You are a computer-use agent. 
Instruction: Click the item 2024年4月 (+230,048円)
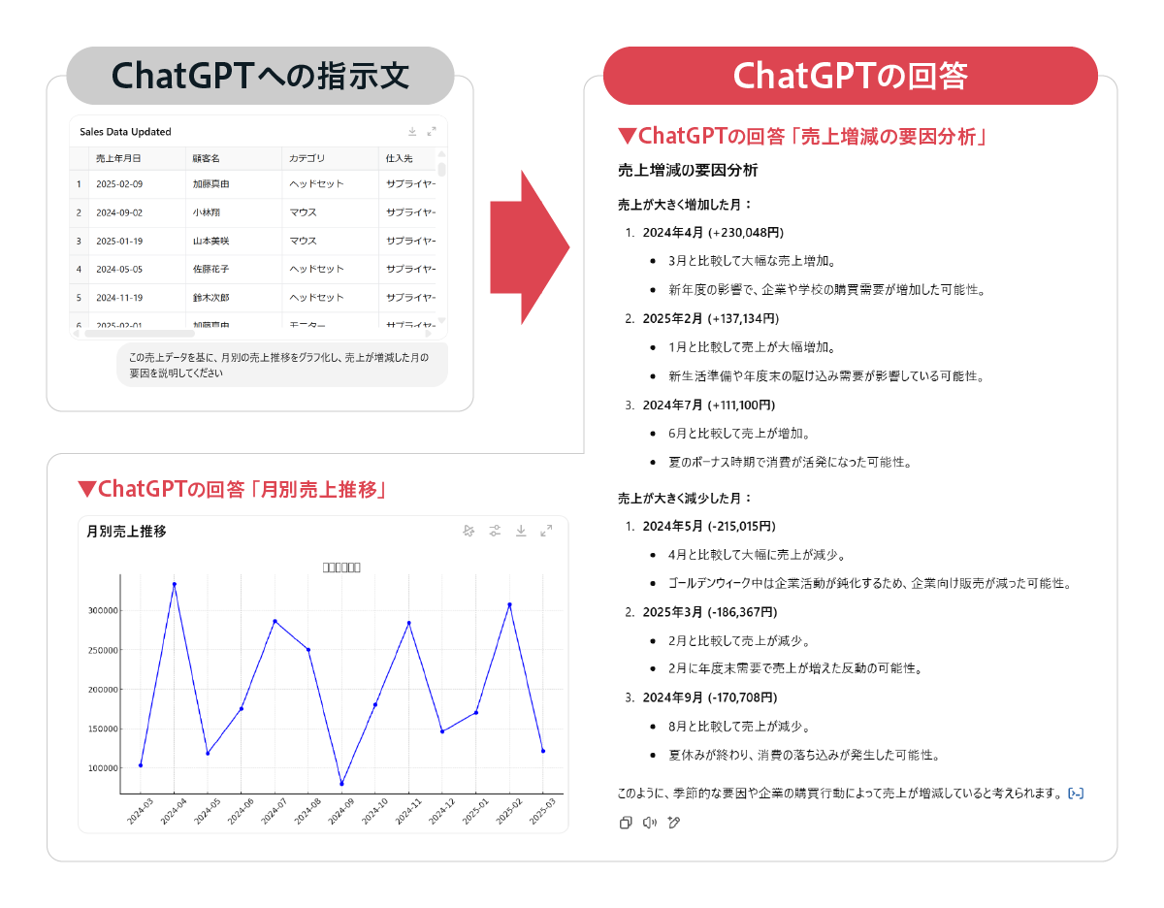click(713, 233)
